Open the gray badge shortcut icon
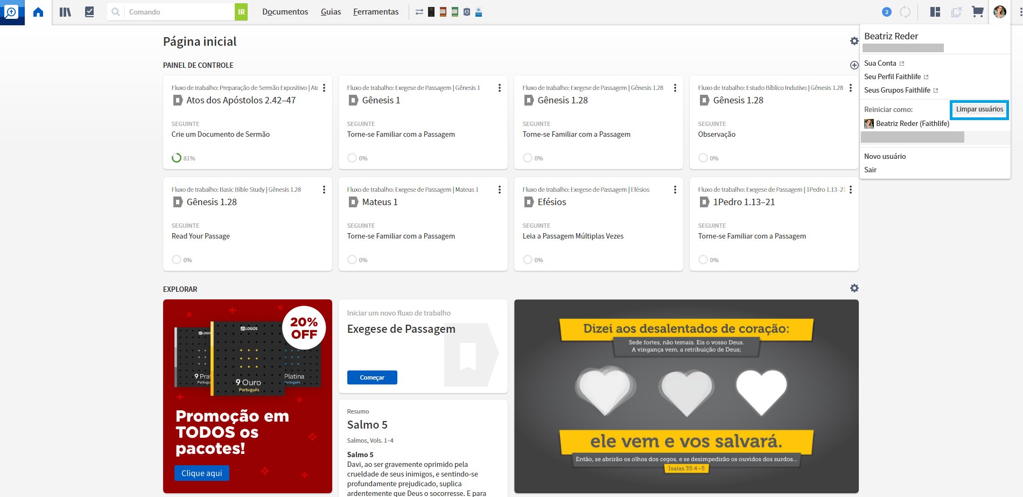This screenshot has height=497, width=1023. [467, 12]
